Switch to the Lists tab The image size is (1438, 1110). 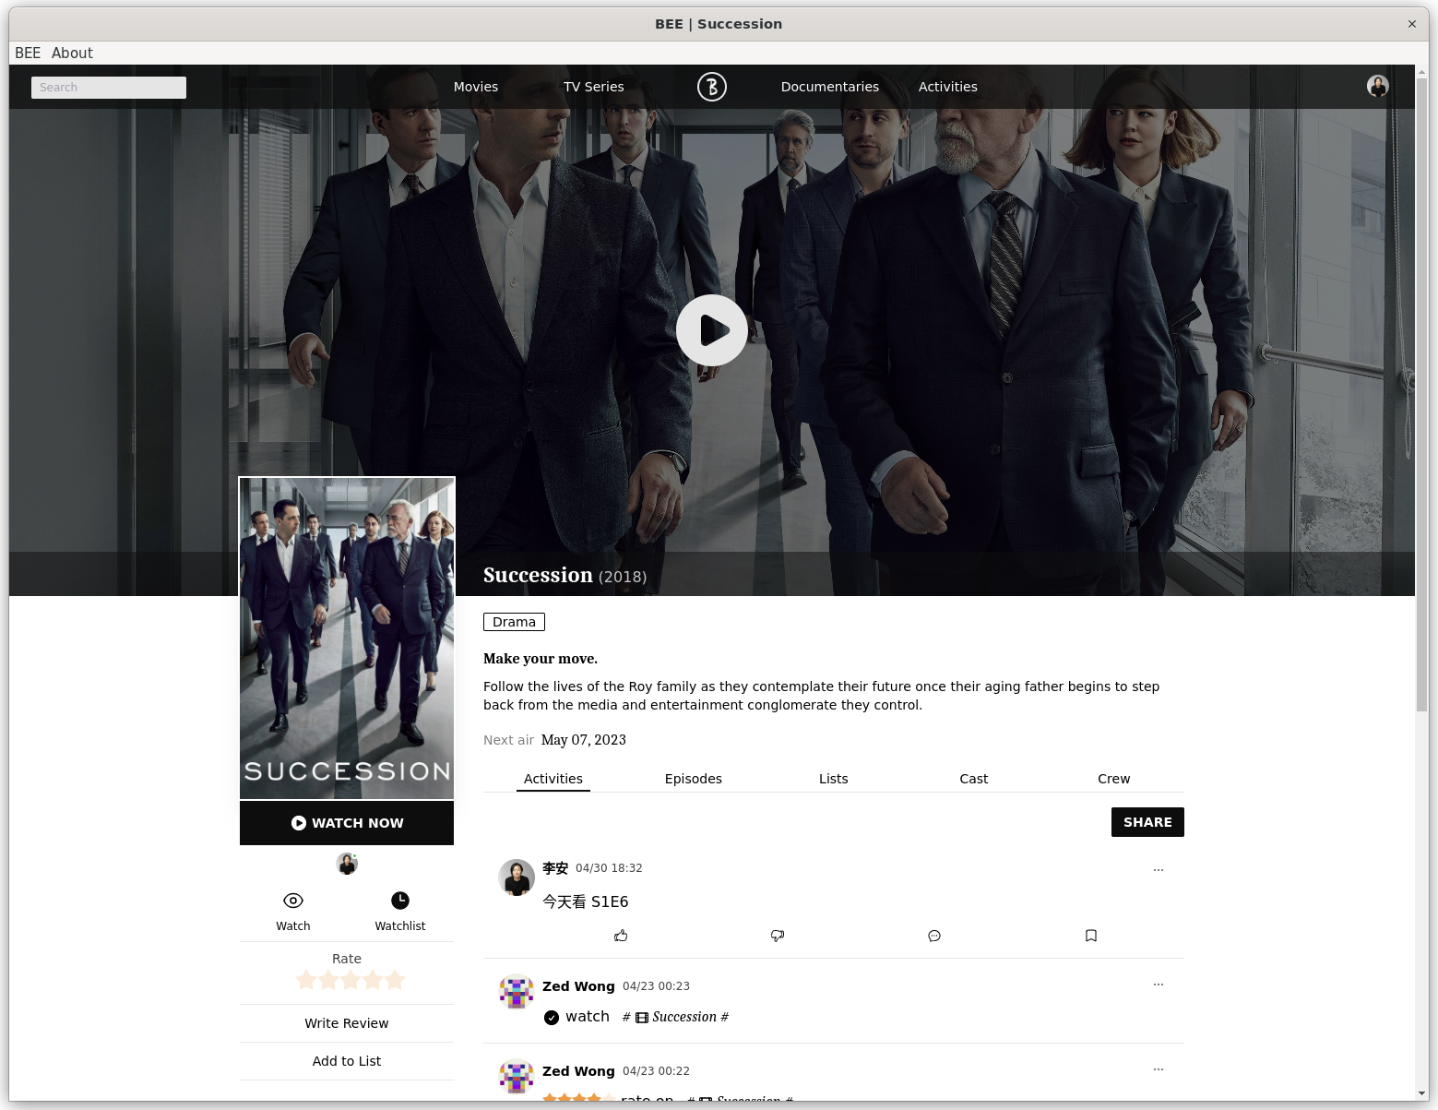tap(834, 779)
